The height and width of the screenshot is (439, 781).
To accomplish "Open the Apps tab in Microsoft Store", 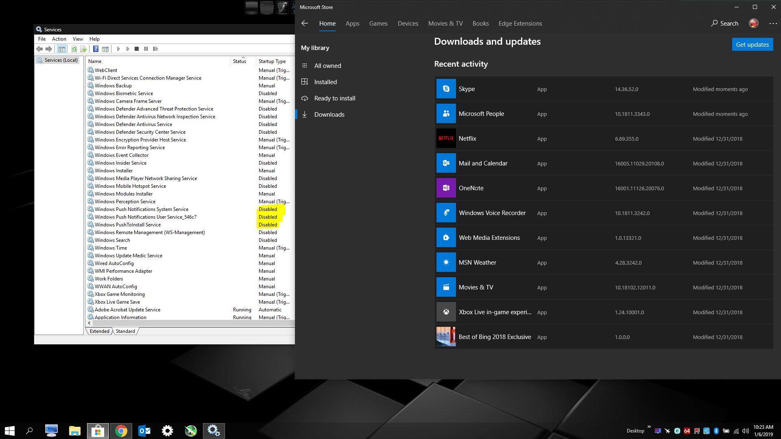I will pyautogui.click(x=352, y=24).
